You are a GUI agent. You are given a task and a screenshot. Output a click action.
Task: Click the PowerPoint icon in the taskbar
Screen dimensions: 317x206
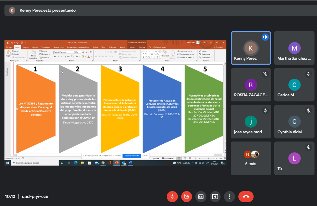tap(117, 163)
